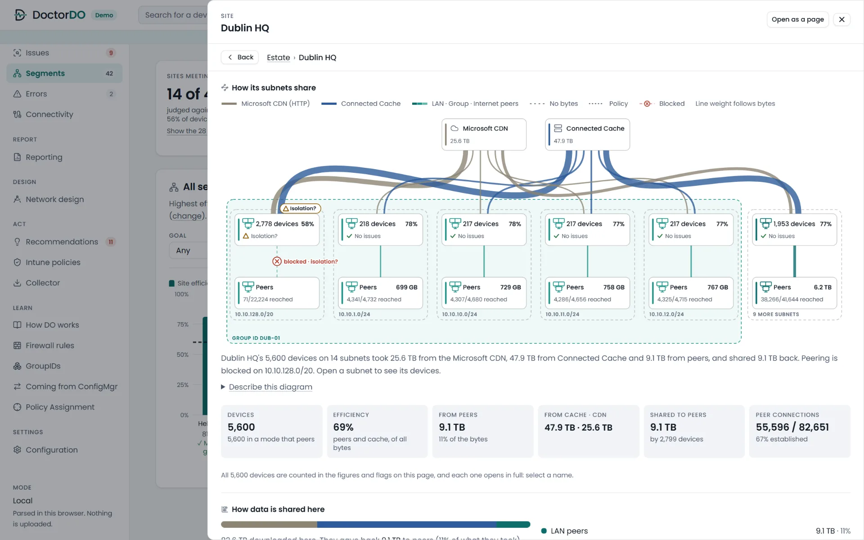Click GROUP ID DUB-01 label

coord(256,338)
